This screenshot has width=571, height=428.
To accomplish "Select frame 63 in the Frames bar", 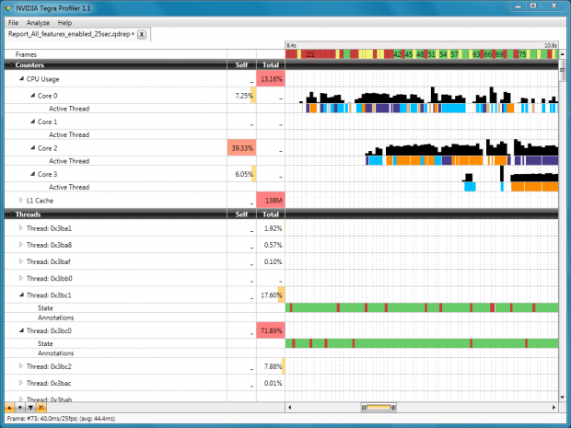I will [476, 54].
